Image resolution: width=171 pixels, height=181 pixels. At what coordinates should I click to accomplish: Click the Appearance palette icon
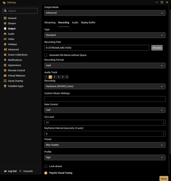5,65
